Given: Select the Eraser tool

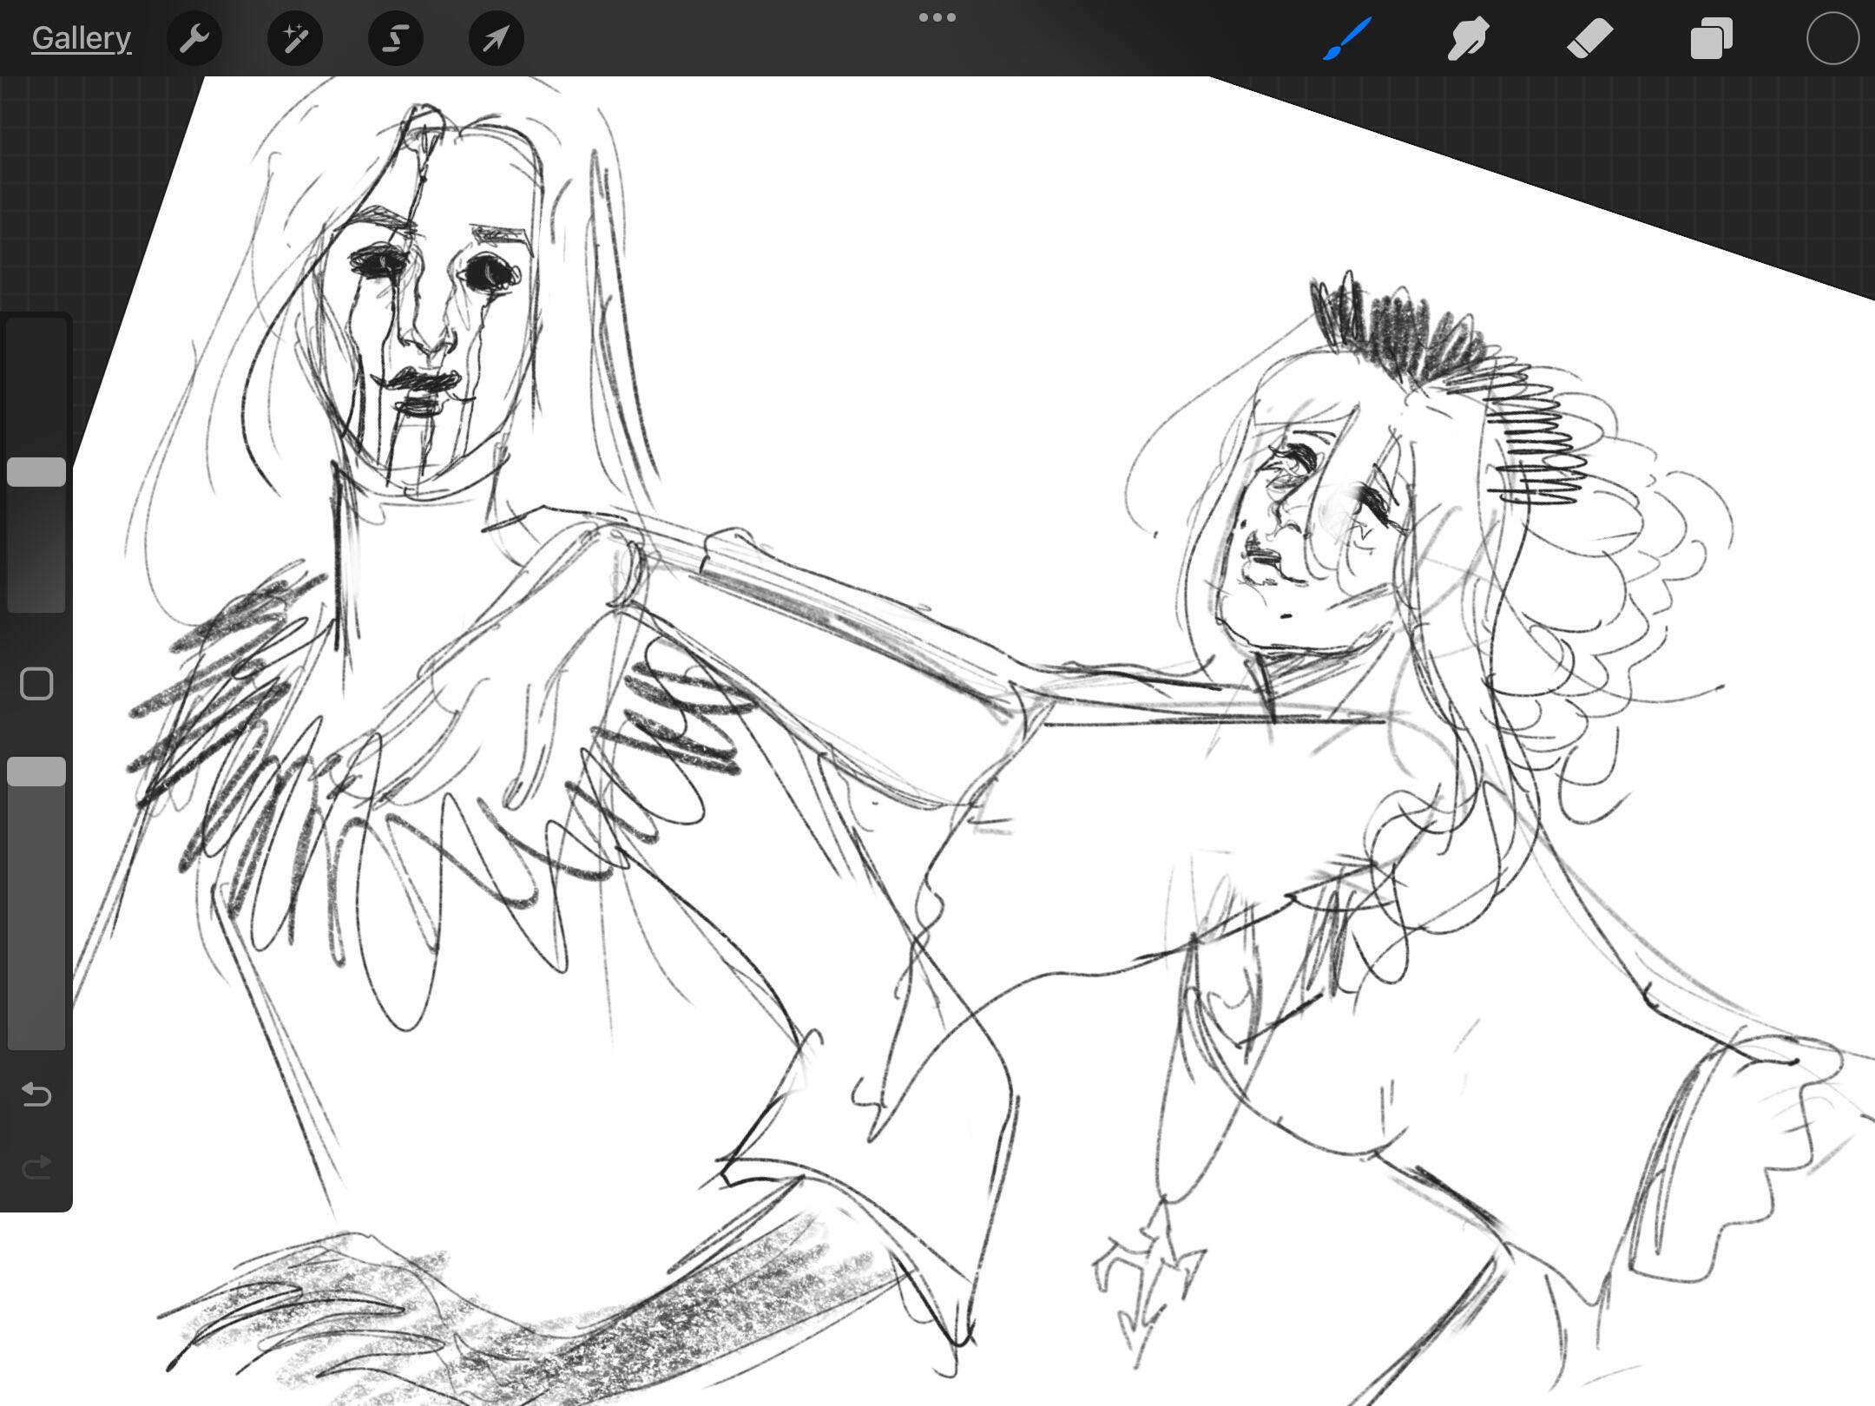Looking at the screenshot, I should point(1589,38).
